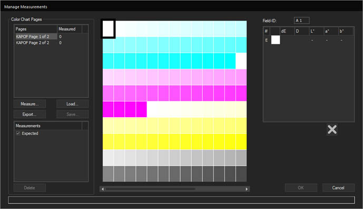Select the first saturated magenta patch
Viewport: 363px width, 209px height.
coord(108,109)
